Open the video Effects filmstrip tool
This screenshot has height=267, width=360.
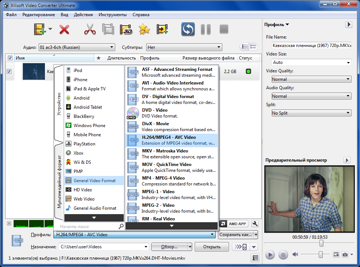(108, 29)
